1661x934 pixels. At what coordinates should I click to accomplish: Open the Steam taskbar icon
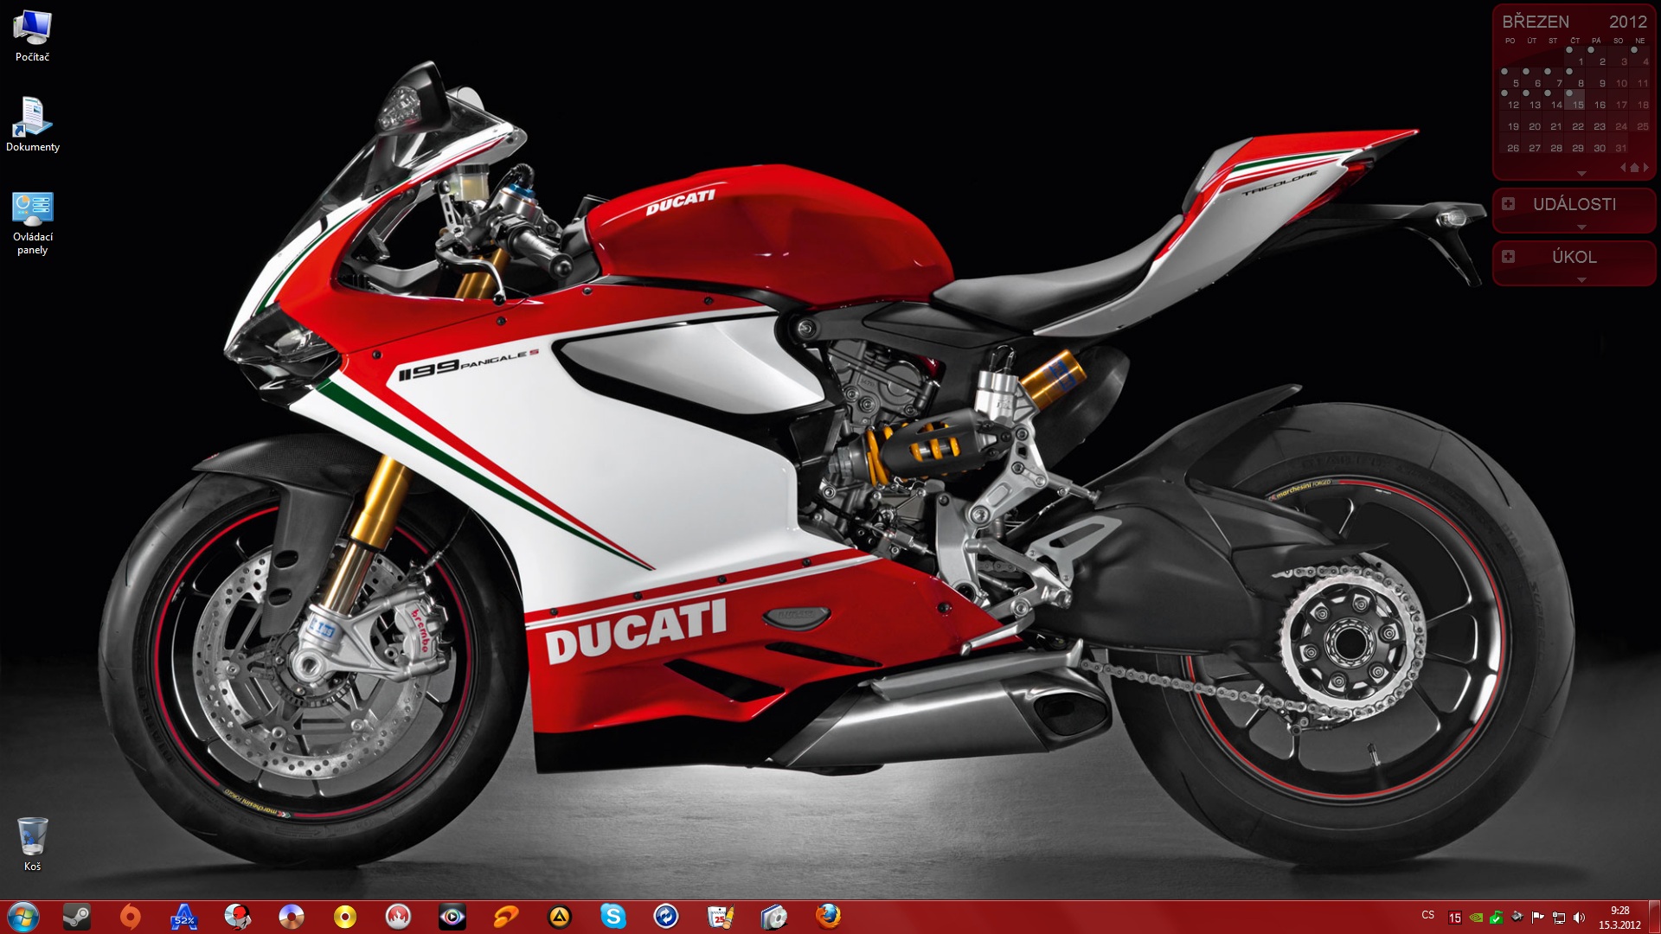[x=76, y=916]
